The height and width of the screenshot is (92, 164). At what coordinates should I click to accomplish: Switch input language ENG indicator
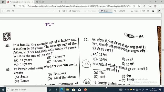tap(147, 90)
